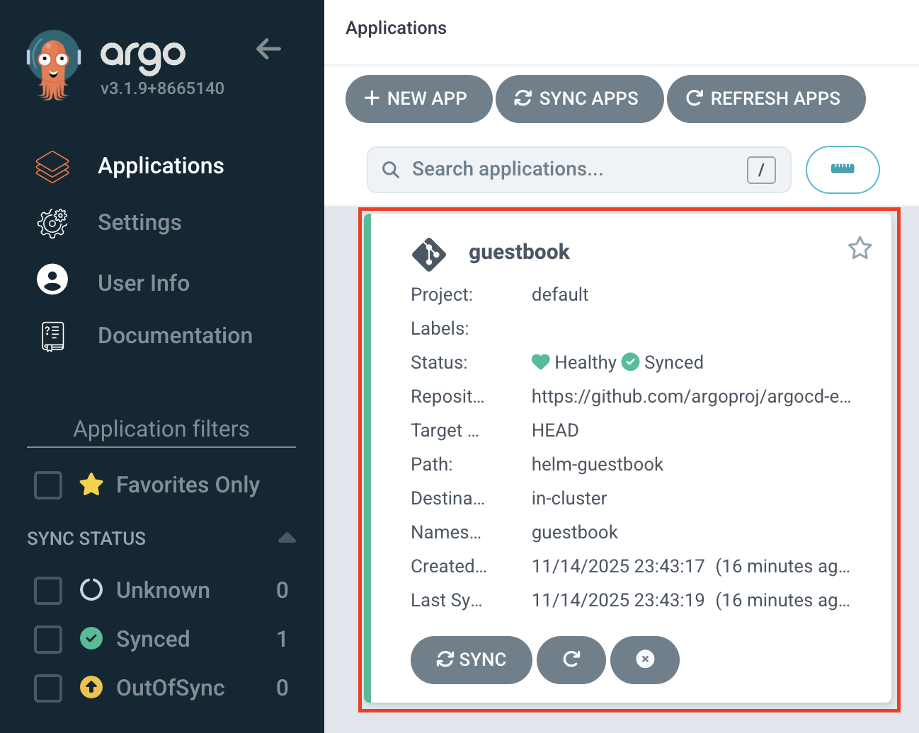Click the Last Sync time 11/14/2025 23:43:19
The height and width of the screenshot is (733, 919).
618,600
